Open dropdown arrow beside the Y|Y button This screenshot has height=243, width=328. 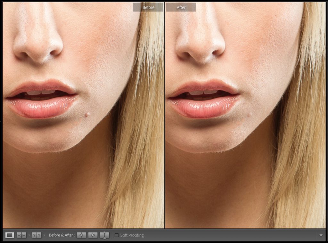coord(44,235)
